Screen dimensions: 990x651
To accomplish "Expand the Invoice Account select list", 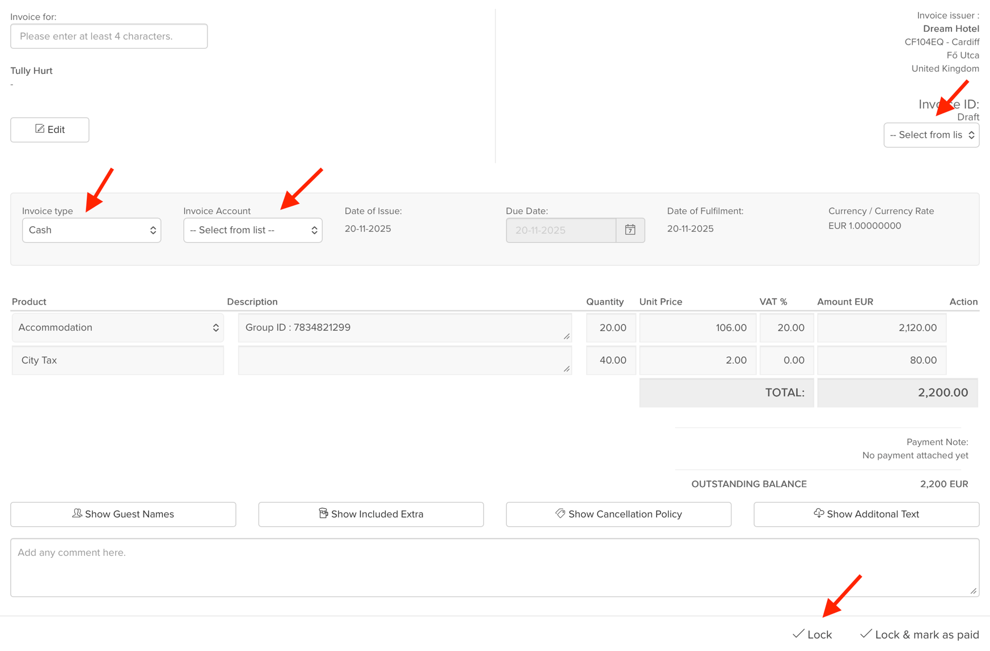I will coord(253,230).
